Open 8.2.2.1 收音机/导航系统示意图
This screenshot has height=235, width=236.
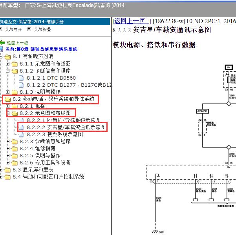[x=64, y=120]
